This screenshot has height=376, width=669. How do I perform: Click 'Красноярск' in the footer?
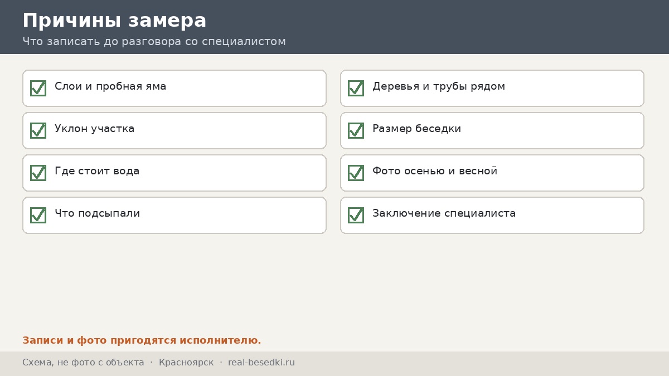(x=186, y=363)
